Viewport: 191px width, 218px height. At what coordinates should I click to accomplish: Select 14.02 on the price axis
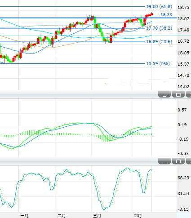pyautogui.click(x=183, y=86)
